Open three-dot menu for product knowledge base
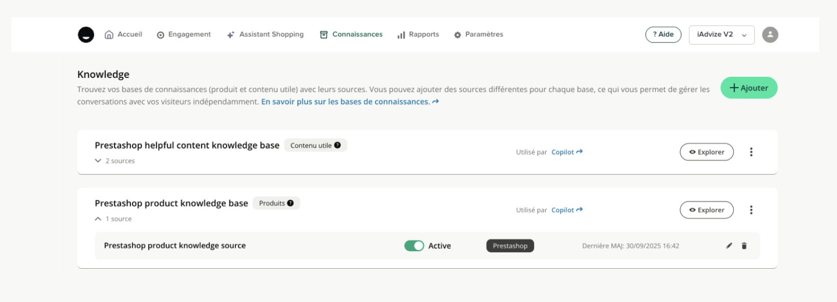The image size is (837, 302). (x=751, y=210)
